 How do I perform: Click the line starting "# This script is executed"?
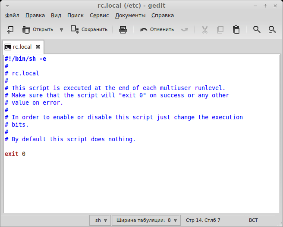(115, 88)
